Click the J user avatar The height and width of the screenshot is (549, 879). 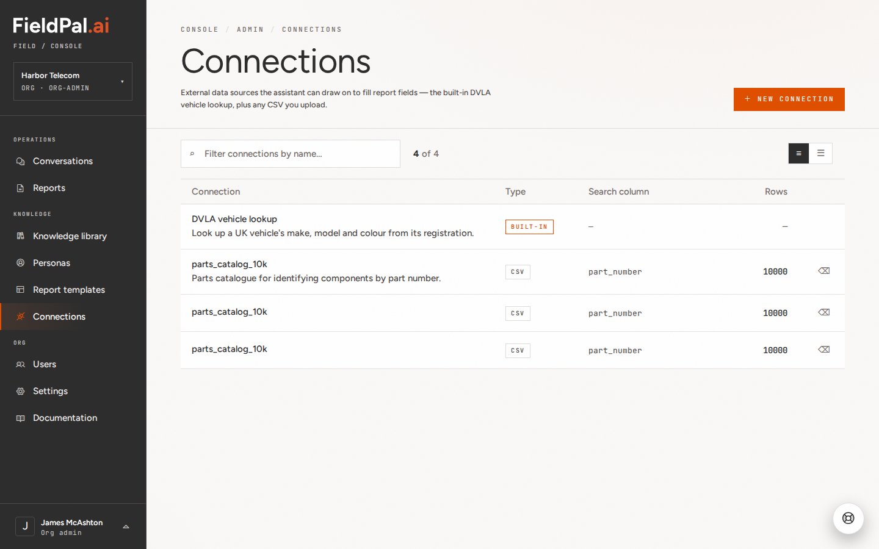tap(25, 526)
